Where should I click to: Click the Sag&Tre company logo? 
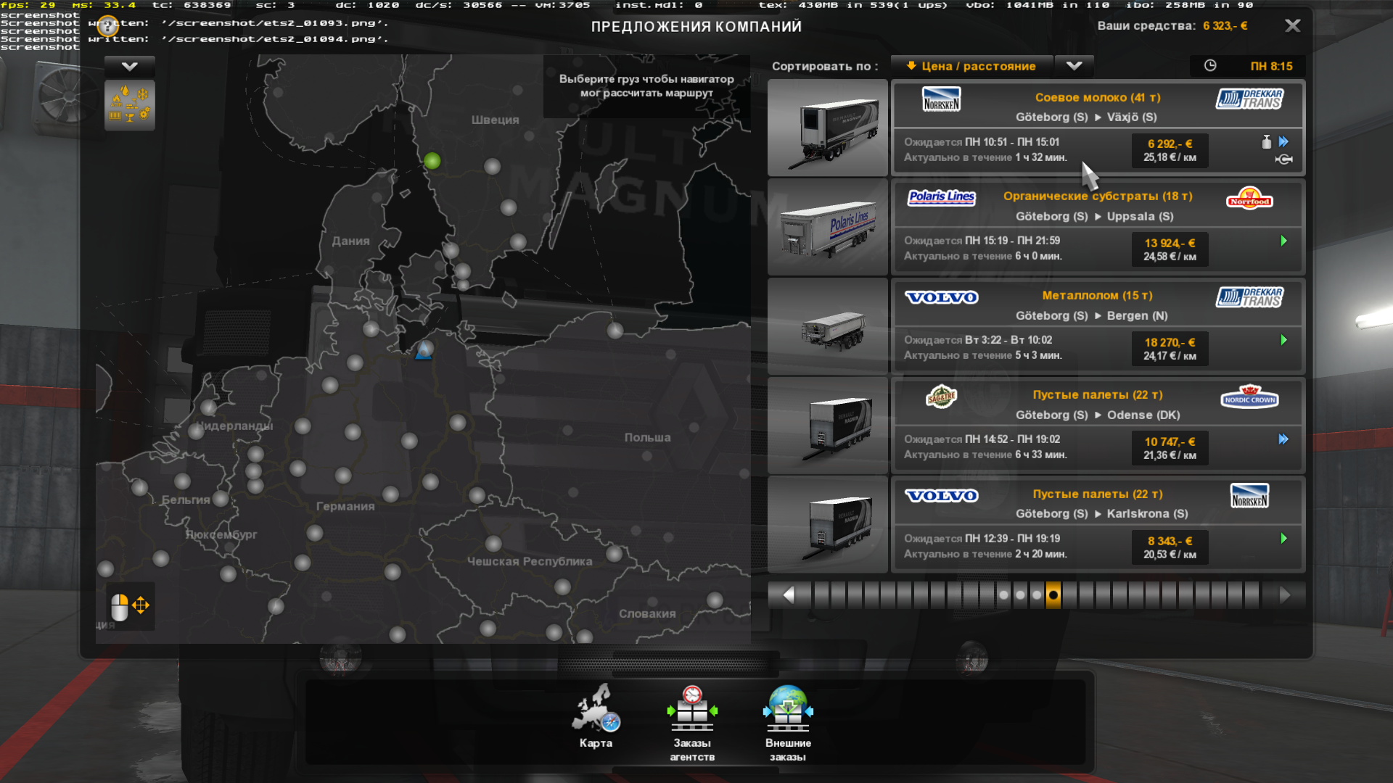942,397
